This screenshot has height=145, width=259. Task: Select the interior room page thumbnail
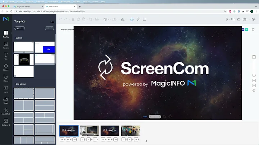tap(89, 131)
